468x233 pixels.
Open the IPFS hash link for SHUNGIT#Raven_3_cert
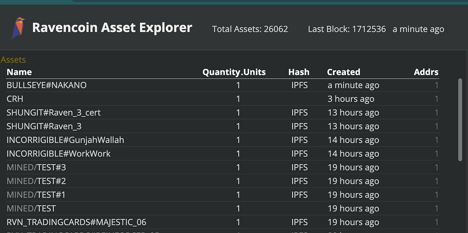[300, 113]
